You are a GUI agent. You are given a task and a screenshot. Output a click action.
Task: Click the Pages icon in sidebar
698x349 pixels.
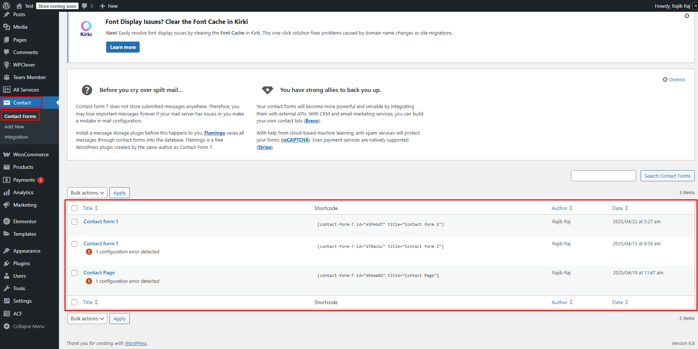coord(7,40)
